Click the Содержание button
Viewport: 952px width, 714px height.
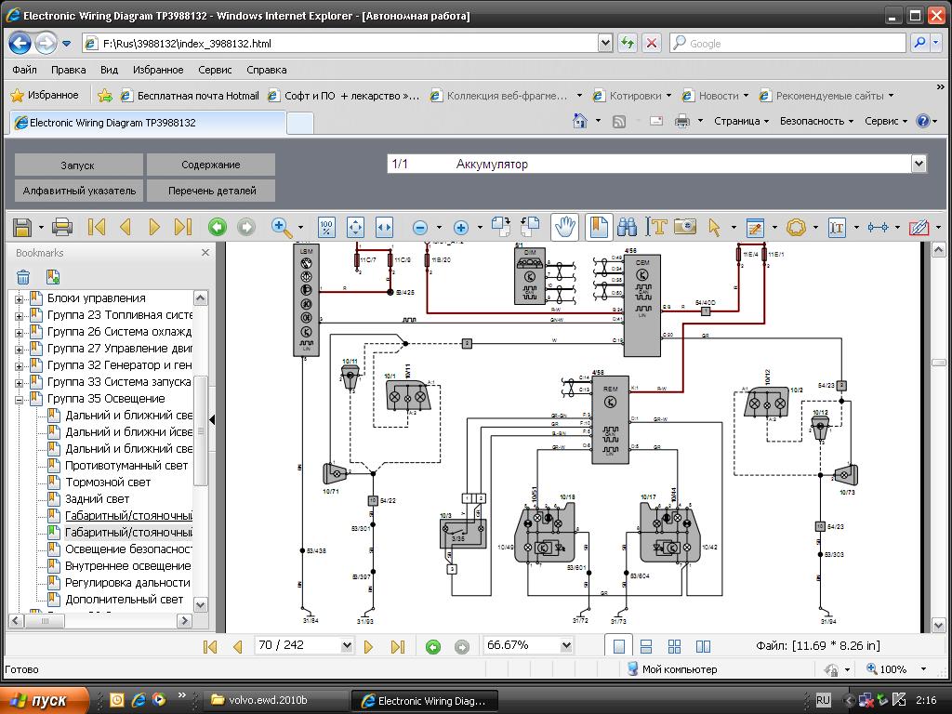pyautogui.click(x=211, y=165)
